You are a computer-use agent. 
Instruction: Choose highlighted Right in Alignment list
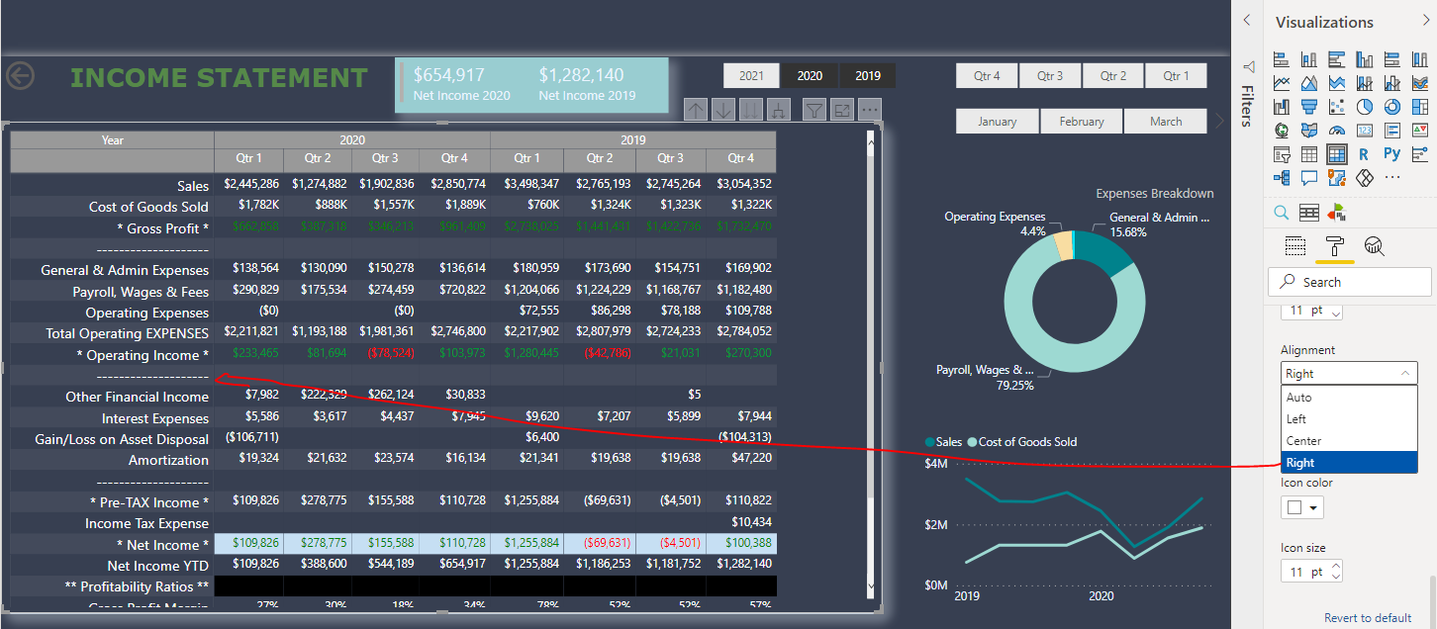1349,462
